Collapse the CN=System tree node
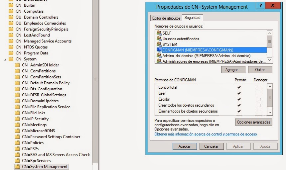This screenshot has height=170, width=286. pyautogui.click(x=5, y=59)
